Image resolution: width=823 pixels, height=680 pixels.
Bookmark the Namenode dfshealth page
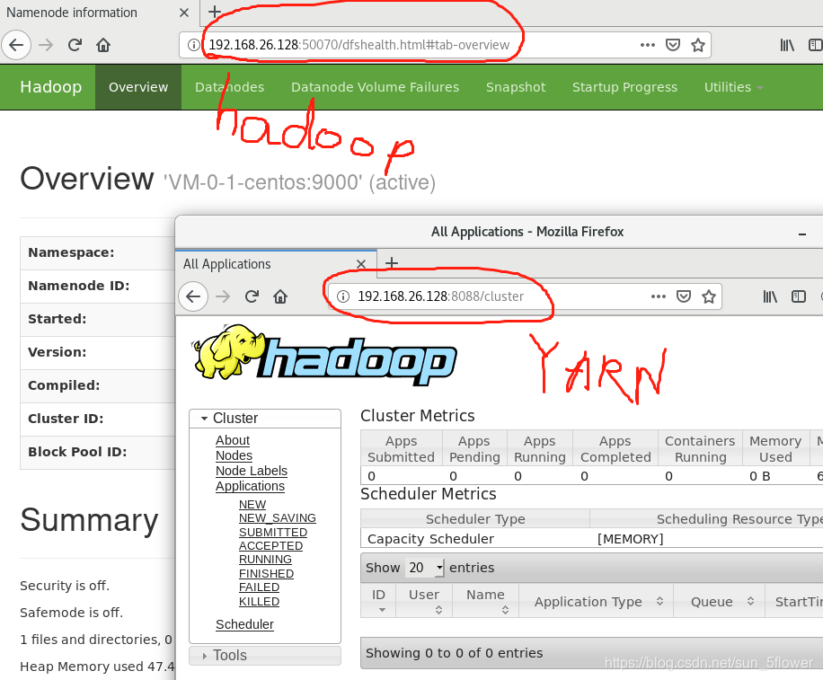tap(698, 45)
